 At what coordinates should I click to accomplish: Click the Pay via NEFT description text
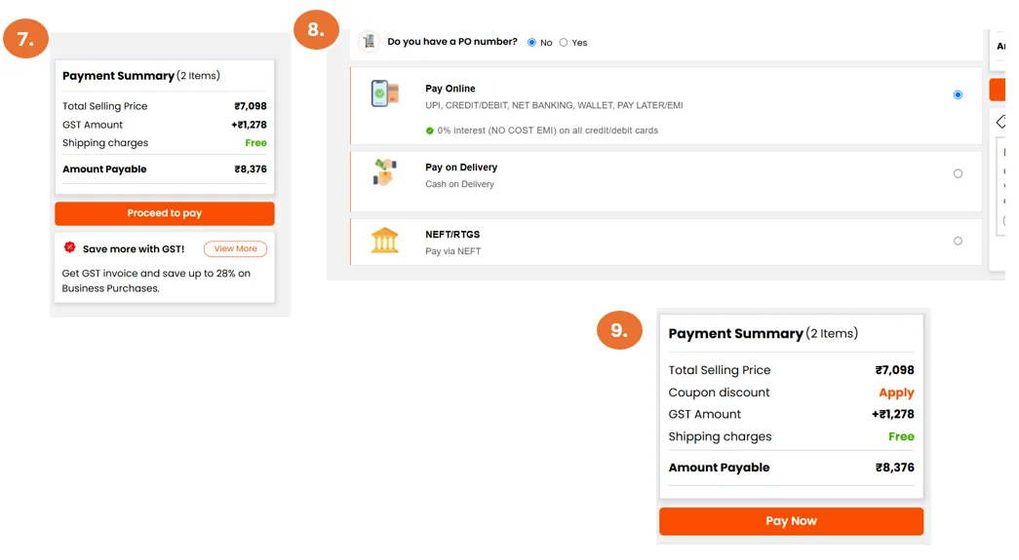click(x=452, y=251)
